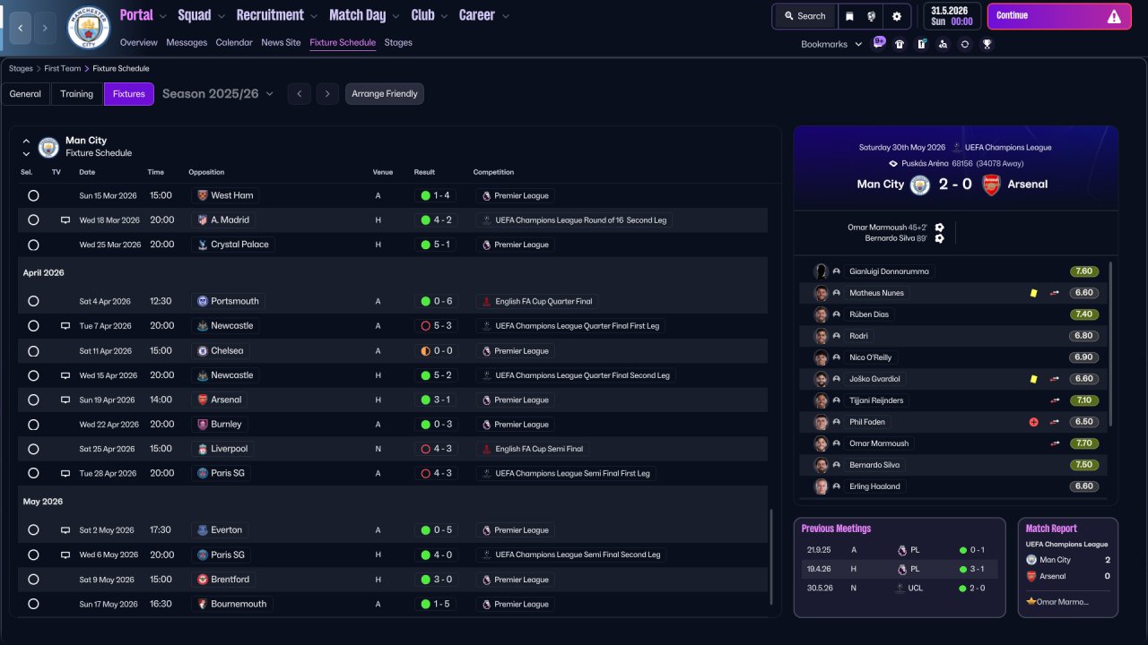The image size is (1148, 645).
Task: Open the Stages breadcrumb link
Action: point(21,69)
